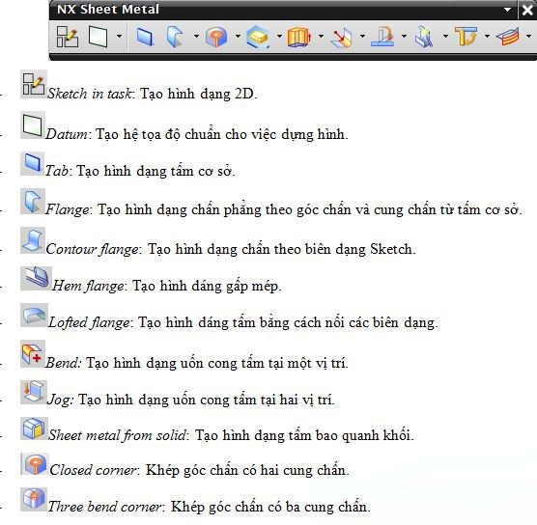Open dropdown beside the yellow T-shaped icon

tap(487, 36)
